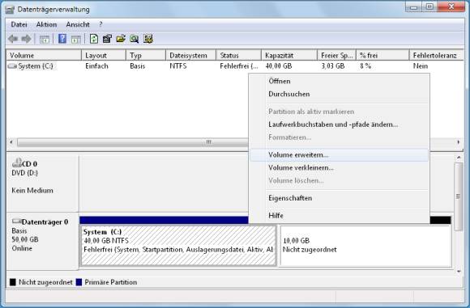470x308 pixels.
Task: Select the System (C:) volume row
Action: point(235,66)
